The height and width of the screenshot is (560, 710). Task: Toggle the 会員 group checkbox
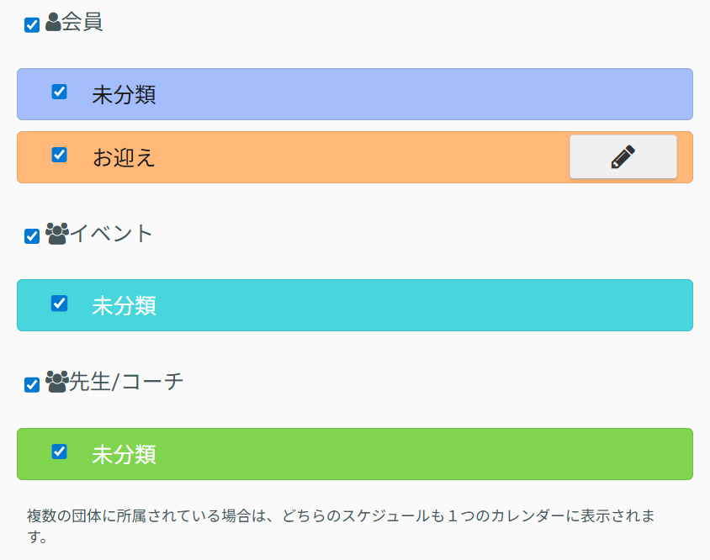click(32, 24)
